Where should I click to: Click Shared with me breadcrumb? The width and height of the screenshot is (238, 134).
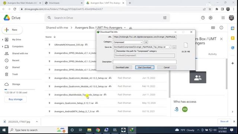tap(57, 28)
